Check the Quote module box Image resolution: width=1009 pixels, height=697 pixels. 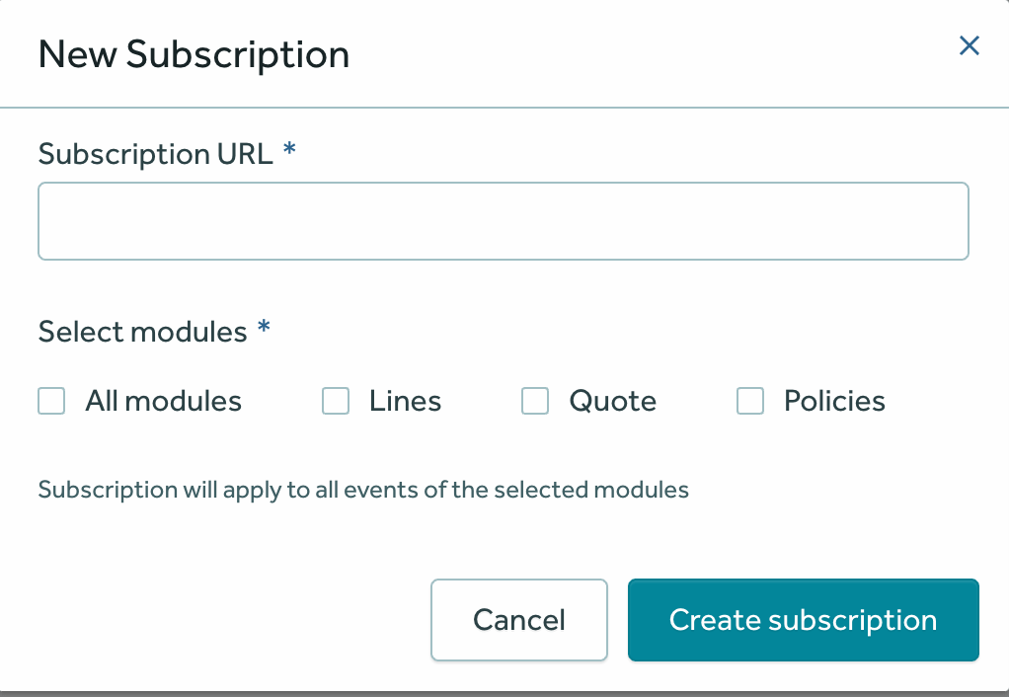pyautogui.click(x=535, y=401)
